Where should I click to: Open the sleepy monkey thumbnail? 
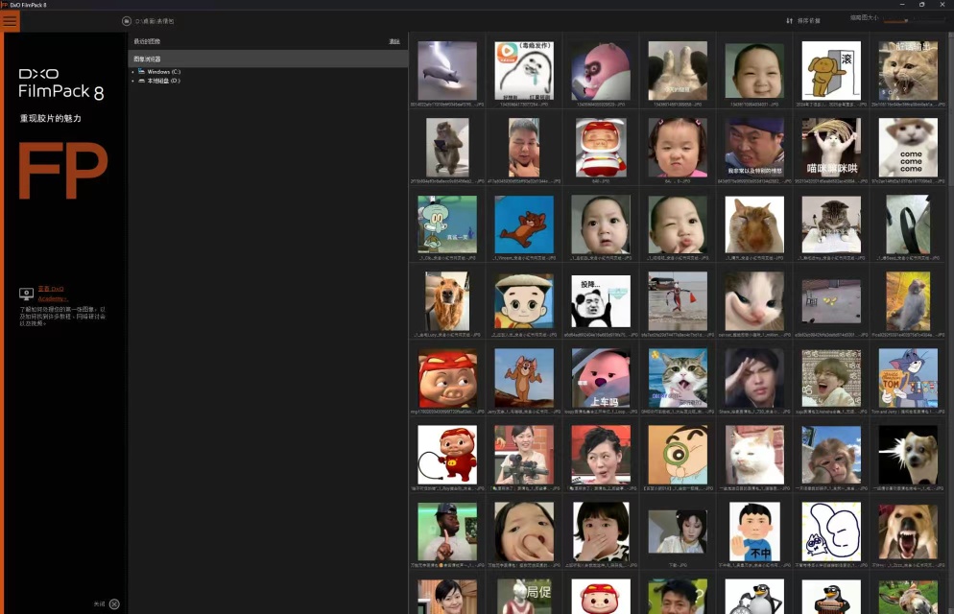[x=831, y=455]
